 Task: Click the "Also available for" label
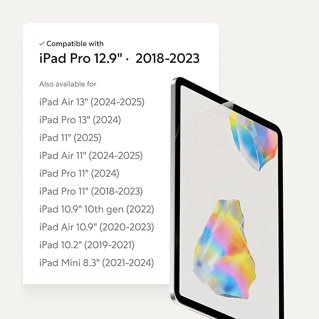[x=68, y=84]
